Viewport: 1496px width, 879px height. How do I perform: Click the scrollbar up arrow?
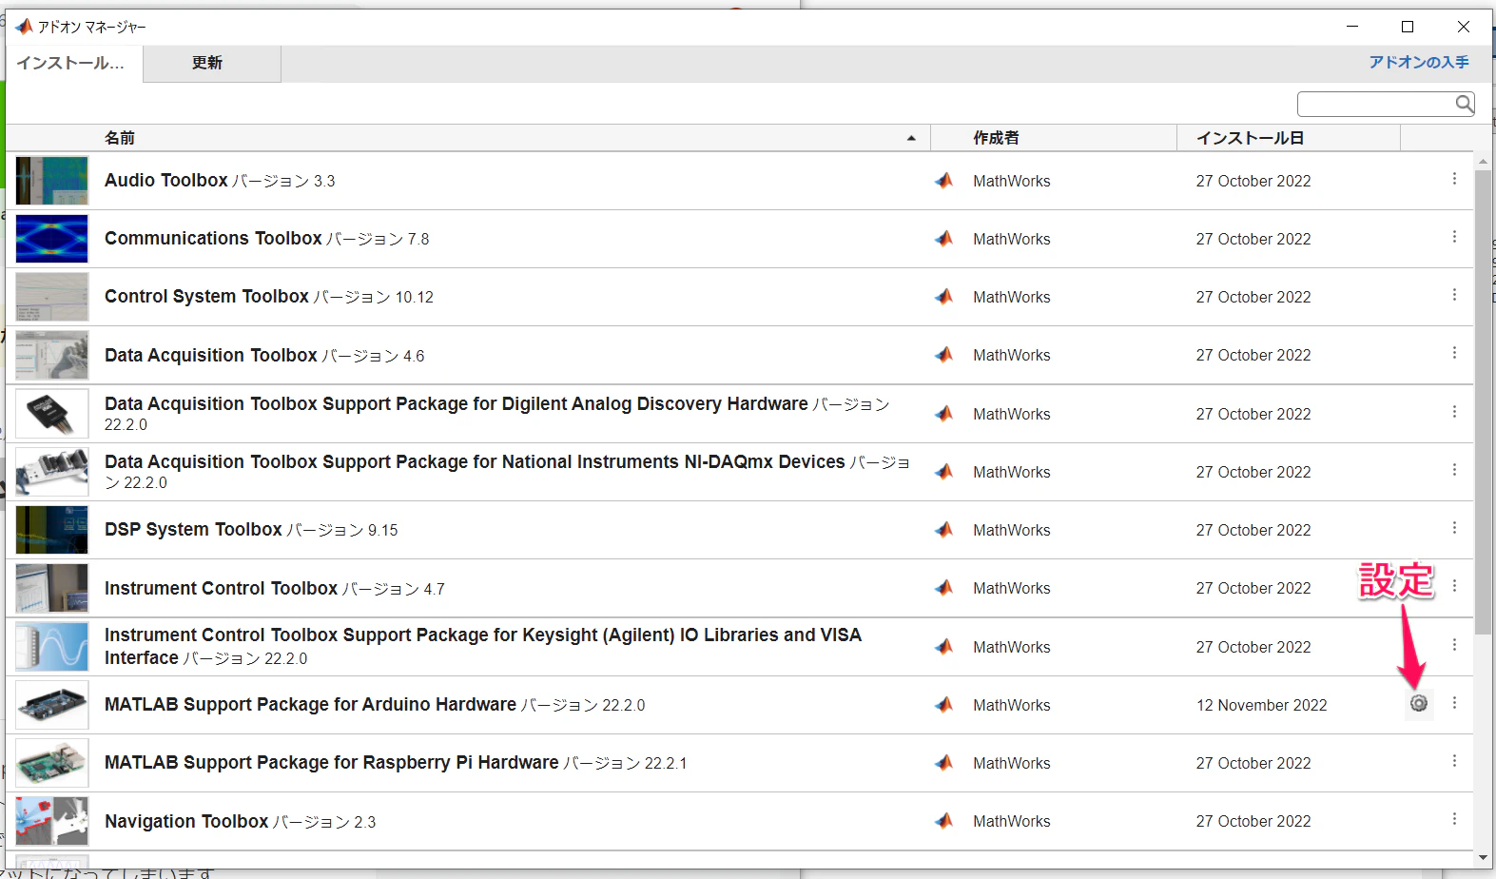[1484, 162]
